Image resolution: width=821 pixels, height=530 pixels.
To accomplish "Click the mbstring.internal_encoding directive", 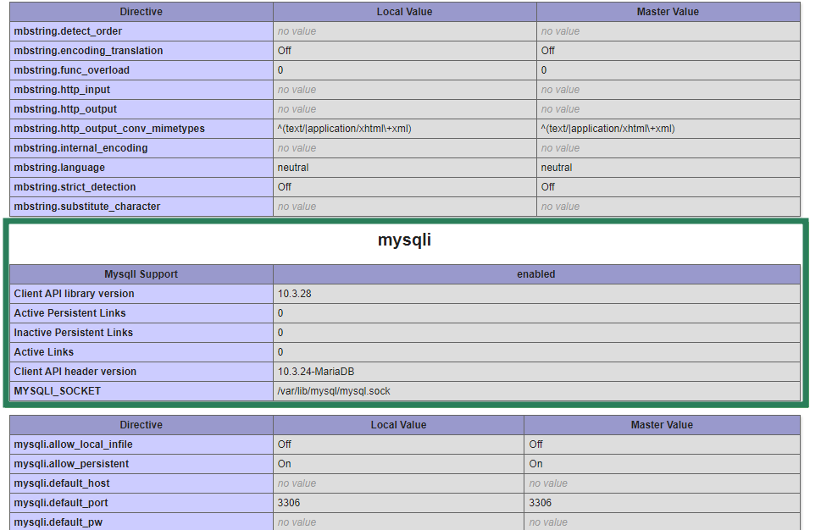I will tap(80, 148).
